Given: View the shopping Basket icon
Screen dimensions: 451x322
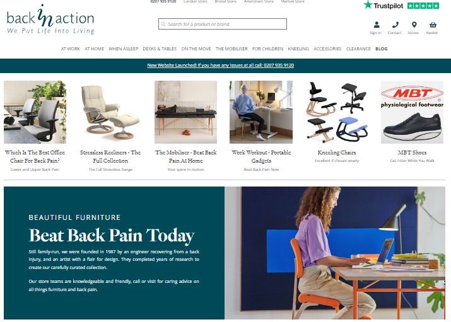Looking at the screenshot, I should point(433,25).
